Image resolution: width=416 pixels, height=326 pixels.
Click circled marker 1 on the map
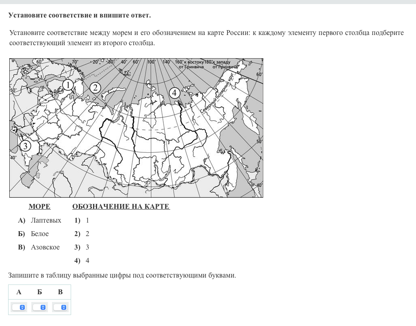pos(68,85)
